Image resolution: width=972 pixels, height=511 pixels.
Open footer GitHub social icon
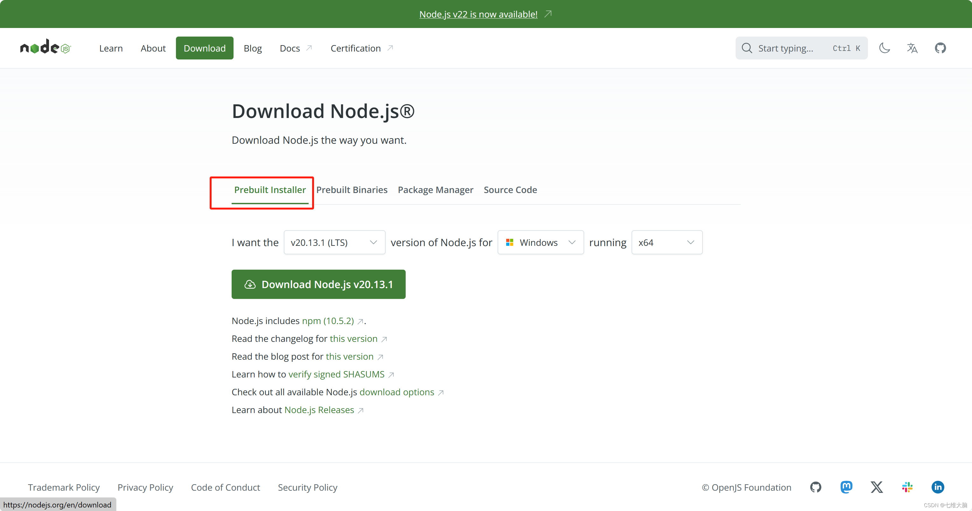[x=815, y=487]
